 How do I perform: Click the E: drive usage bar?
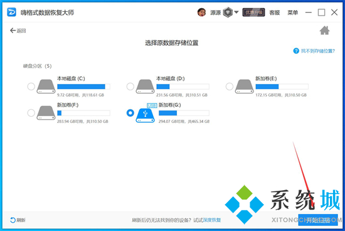(x=282, y=87)
